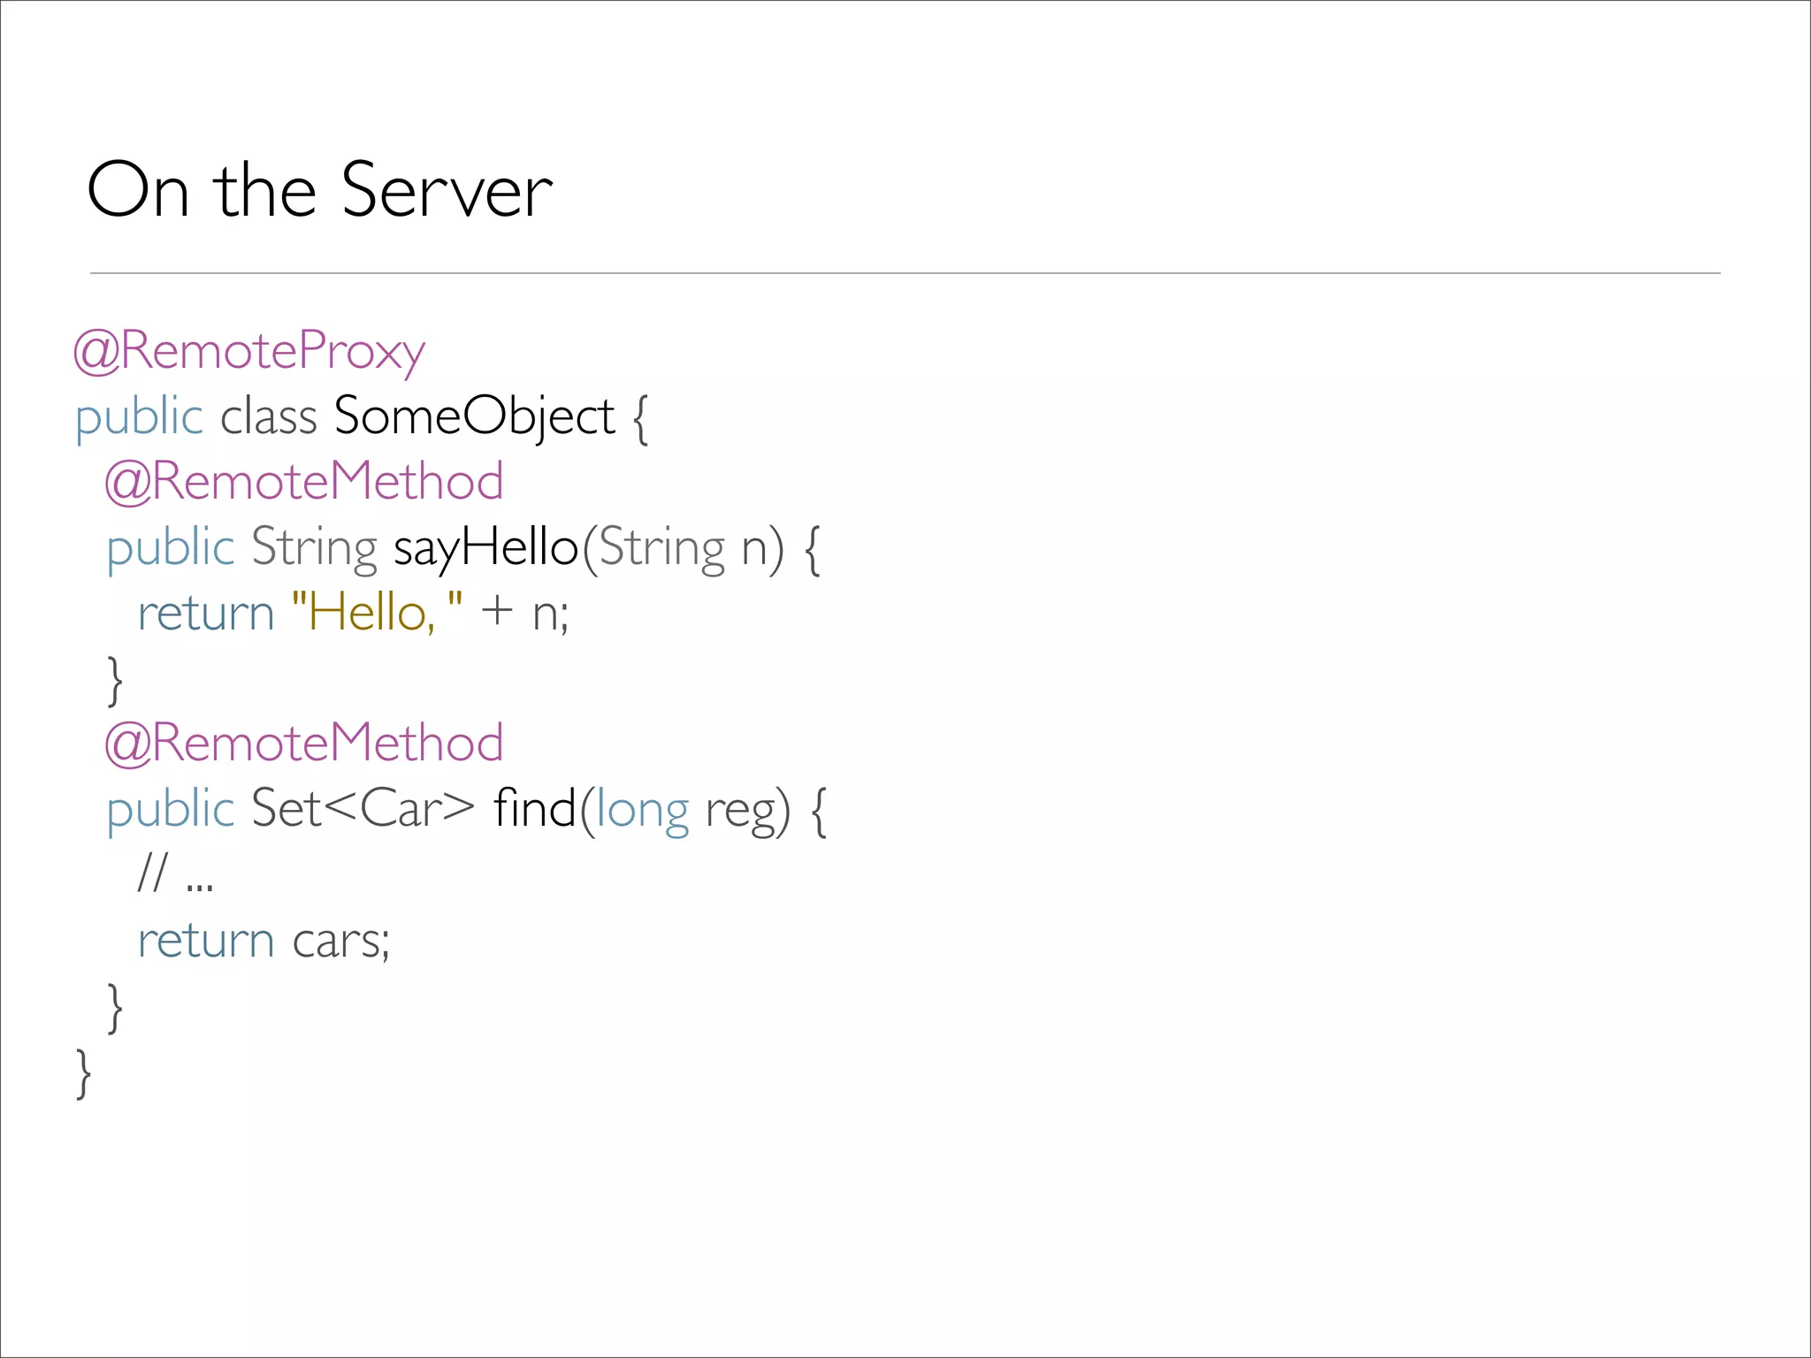Click the first @RemoteMethod annotation
The height and width of the screenshot is (1358, 1811).
303,482
